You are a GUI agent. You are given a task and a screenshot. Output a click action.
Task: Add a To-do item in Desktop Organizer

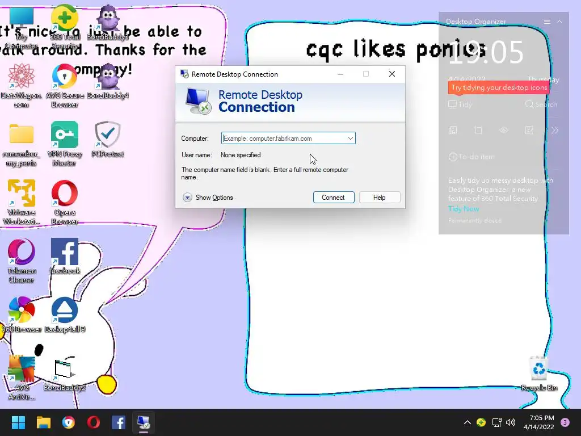471,157
